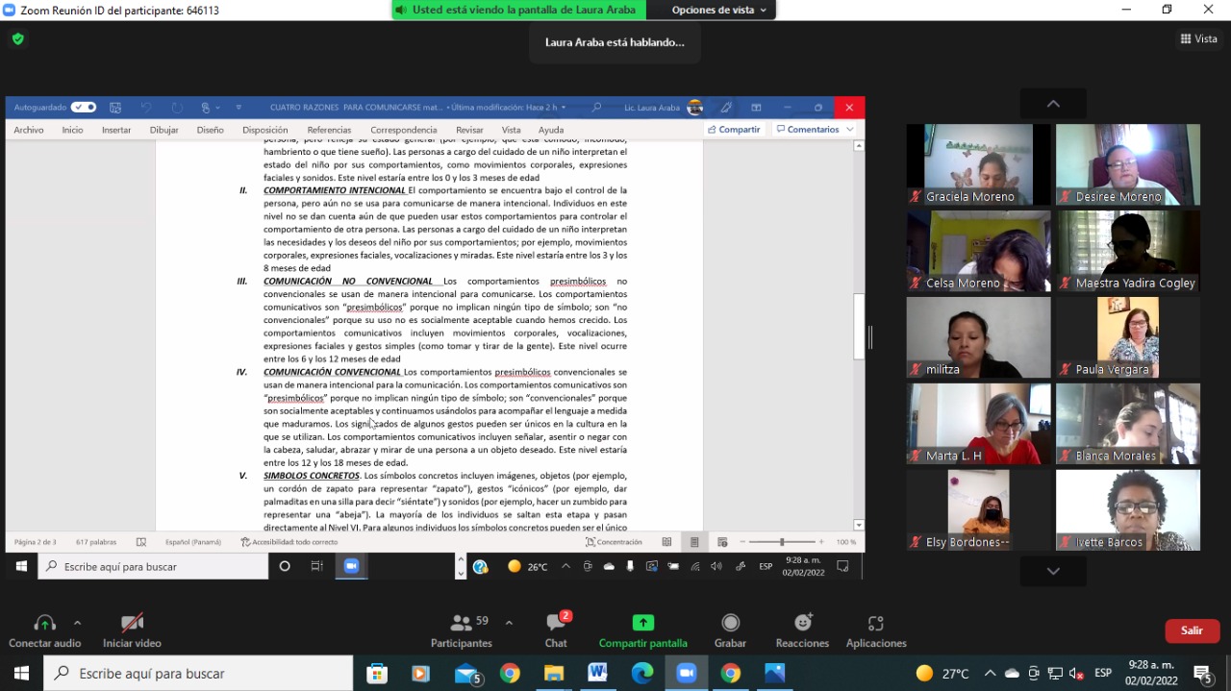Toggle Iniciar video camera on
The width and height of the screenshot is (1231, 691).
click(x=132, y=630)
